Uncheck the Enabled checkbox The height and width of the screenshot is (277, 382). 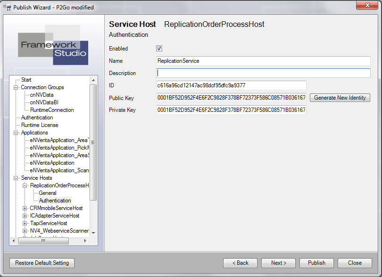[159, 49]
